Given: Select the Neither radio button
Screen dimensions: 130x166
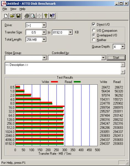Looking at the screenshot, I should (94, 40).
